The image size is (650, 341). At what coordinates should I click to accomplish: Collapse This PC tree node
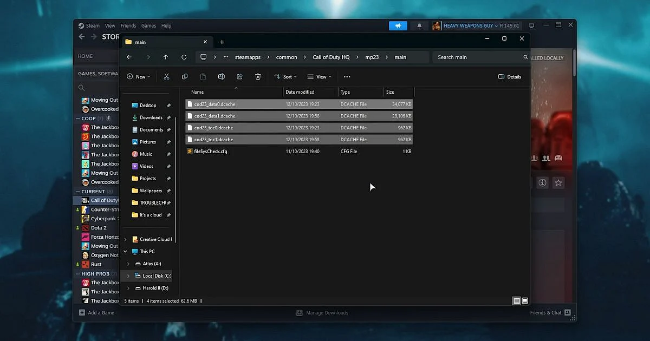[126, 251]
